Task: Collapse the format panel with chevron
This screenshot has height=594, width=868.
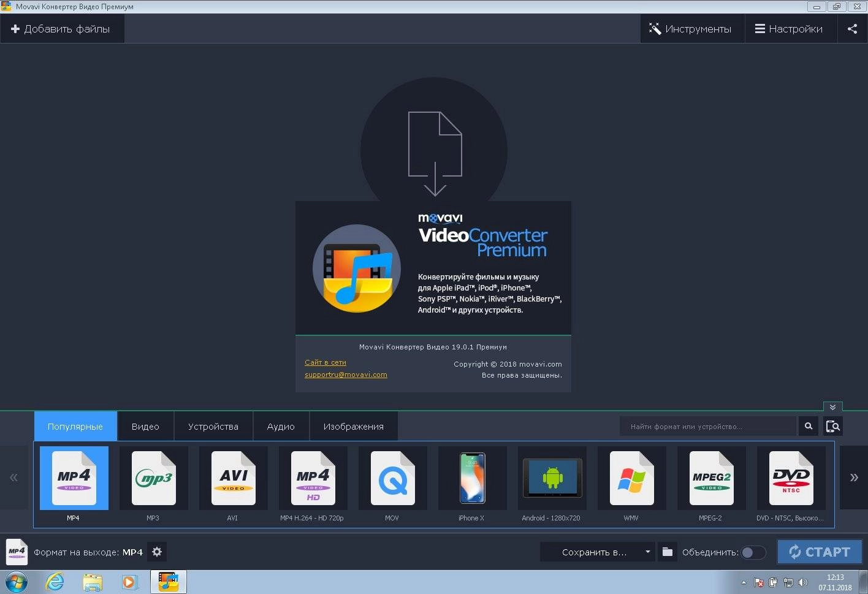Action: 832,406
